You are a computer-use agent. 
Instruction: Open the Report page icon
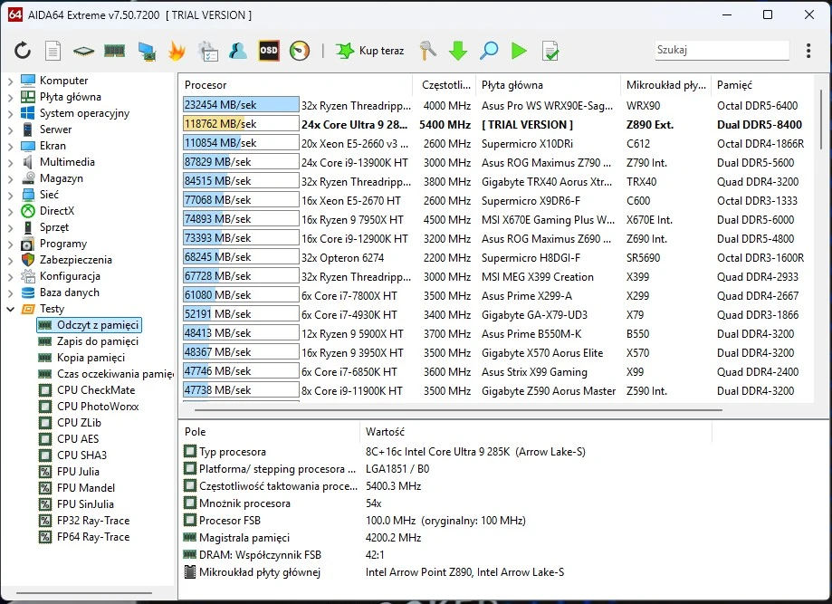click(53, 51)
